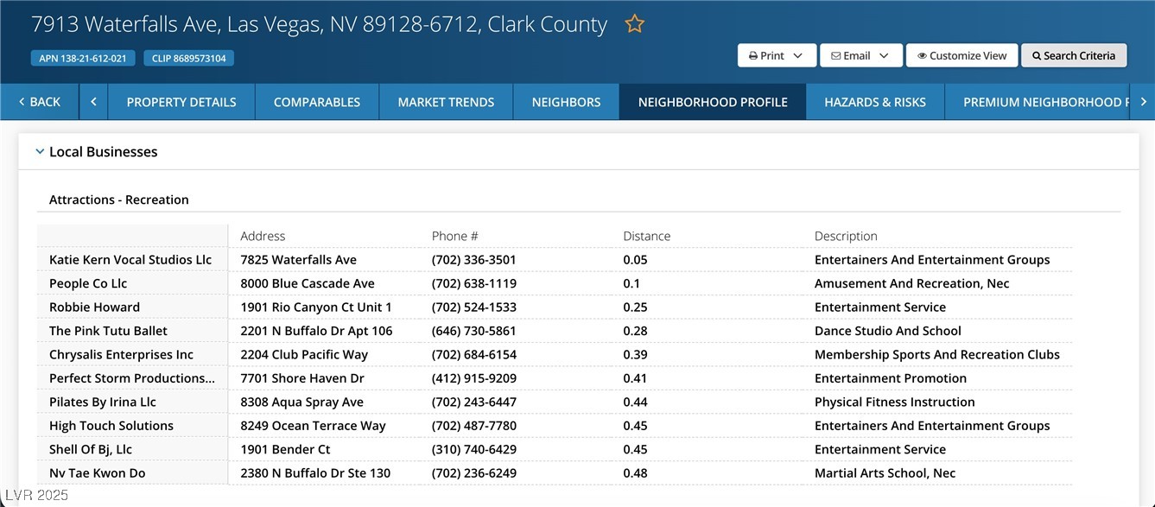Click the favorite star icon beside address
This screenshot has width=1155, height=507.
click(635, 24)
